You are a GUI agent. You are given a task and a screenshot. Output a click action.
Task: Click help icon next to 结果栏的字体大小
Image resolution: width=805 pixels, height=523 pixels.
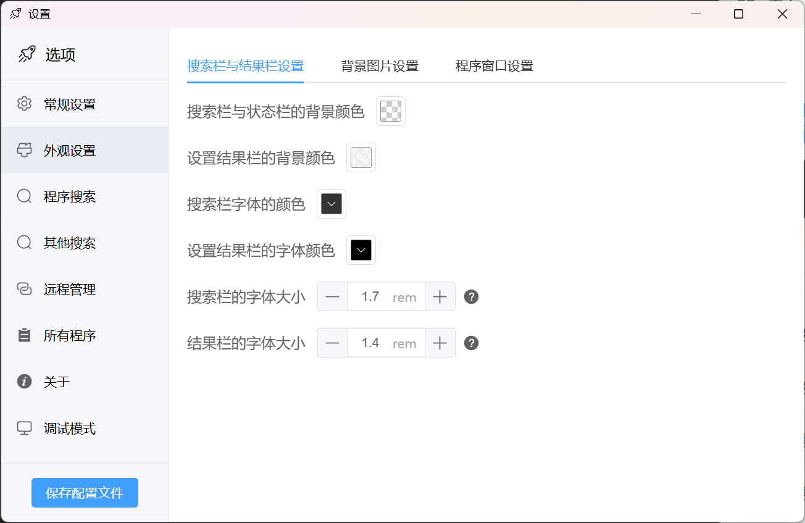[471, 343]
